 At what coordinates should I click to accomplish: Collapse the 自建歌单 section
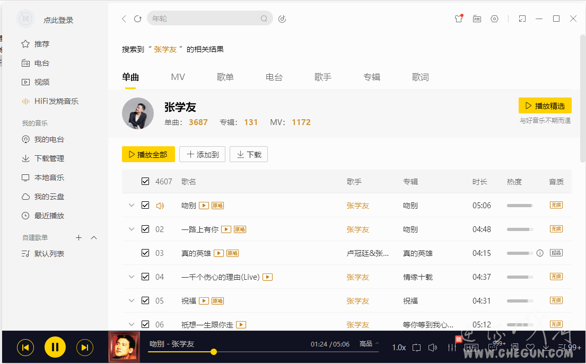coord(94,237)
